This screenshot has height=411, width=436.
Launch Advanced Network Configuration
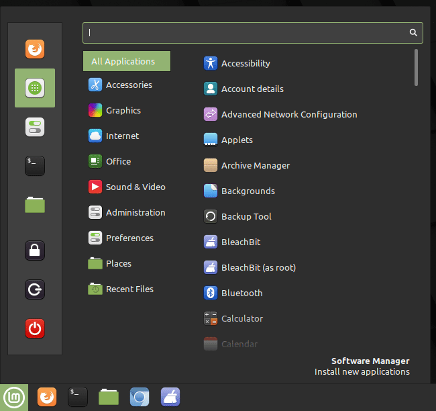[280, 114]
